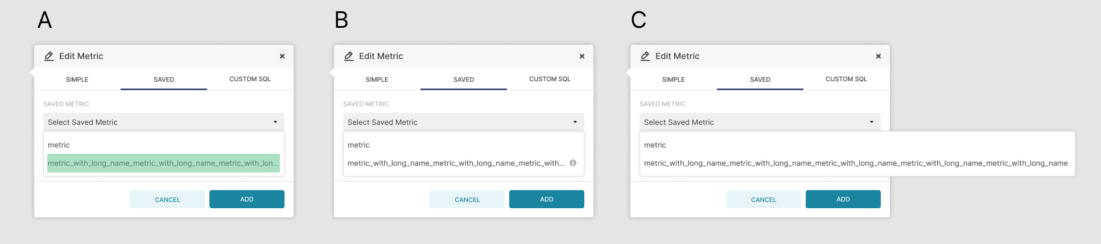Close the Edit Metric dialog in panel A
The height and width of the screenshot is (244, 1101).
point(282,56)
